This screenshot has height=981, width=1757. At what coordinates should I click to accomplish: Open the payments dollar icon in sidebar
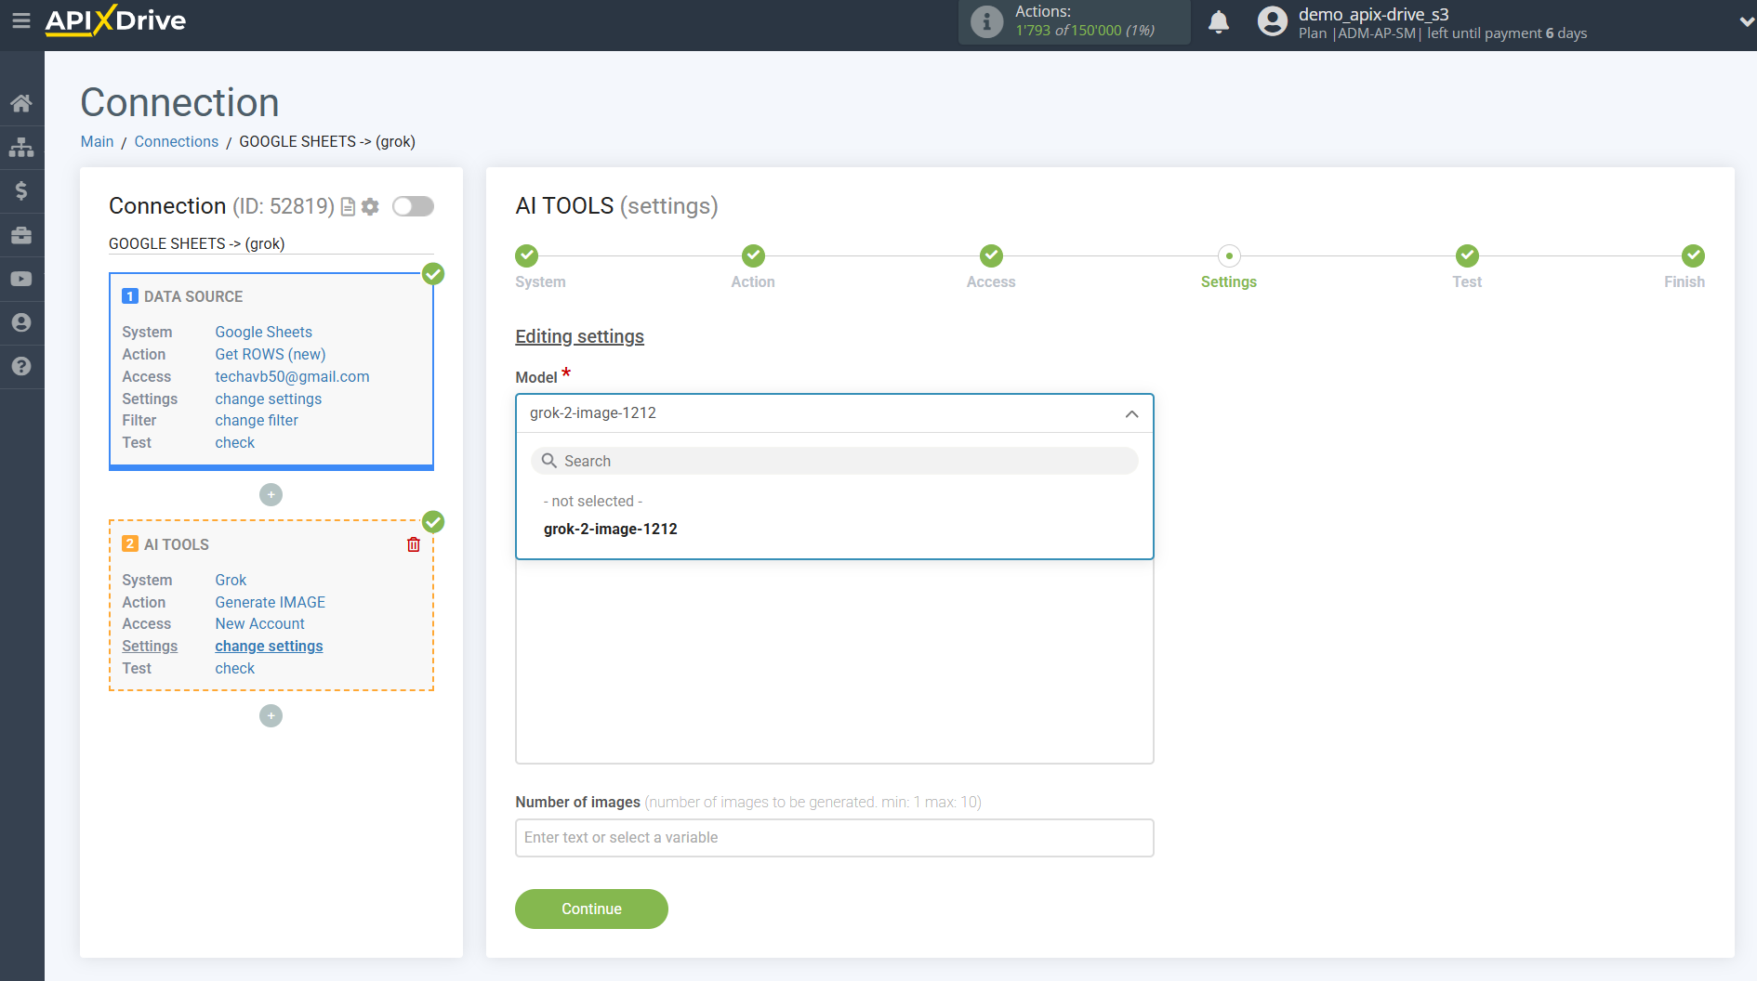(x=21, y=190)
